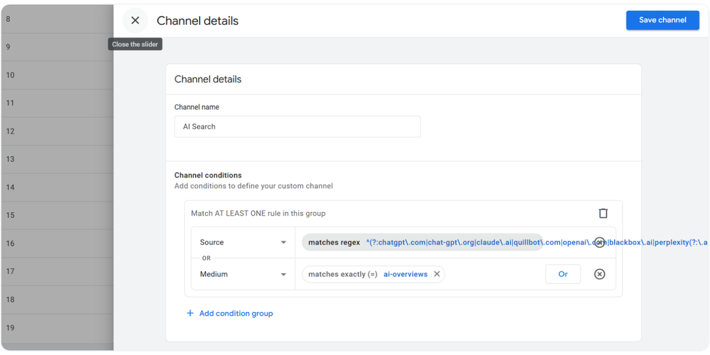The width and height of the screenshot is (710, 355).
Task: Select row 11 in background list
Action: (57, 103)
